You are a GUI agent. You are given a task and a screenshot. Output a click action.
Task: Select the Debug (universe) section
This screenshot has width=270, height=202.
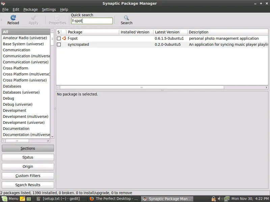coord(26,104)
